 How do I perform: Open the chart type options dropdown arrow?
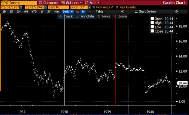(x=90, y=12)
